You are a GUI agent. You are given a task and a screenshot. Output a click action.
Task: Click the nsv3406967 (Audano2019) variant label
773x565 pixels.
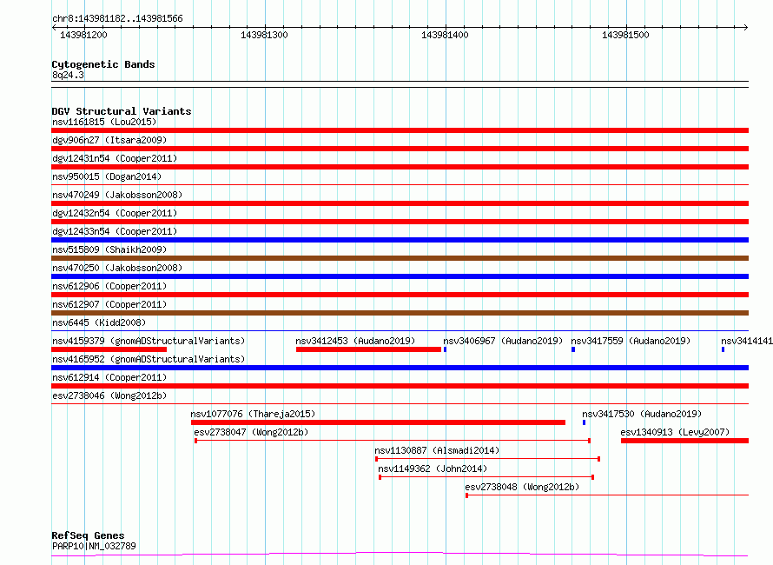pyautogui.click(x=503, y=341)
